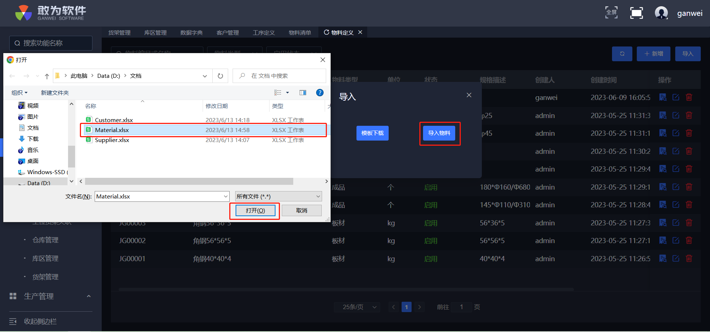710x332 pixels.
Task: Click the page number jump input
Action: [x=461, y=307]
